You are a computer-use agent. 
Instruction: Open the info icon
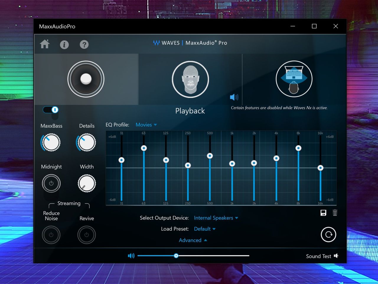coord(64,45)
